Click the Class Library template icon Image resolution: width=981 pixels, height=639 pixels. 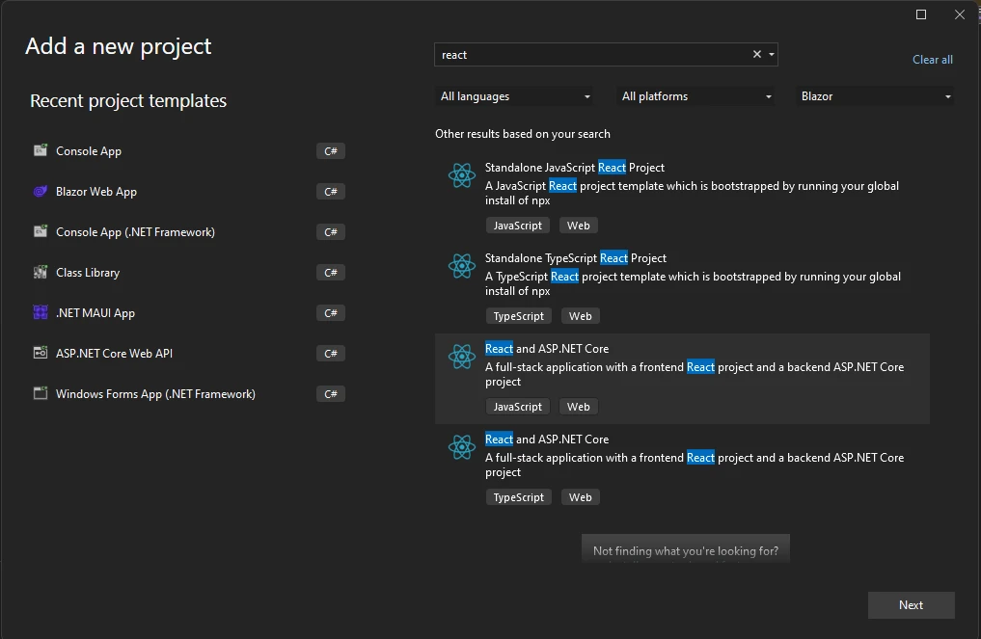(x=41, y=273)
